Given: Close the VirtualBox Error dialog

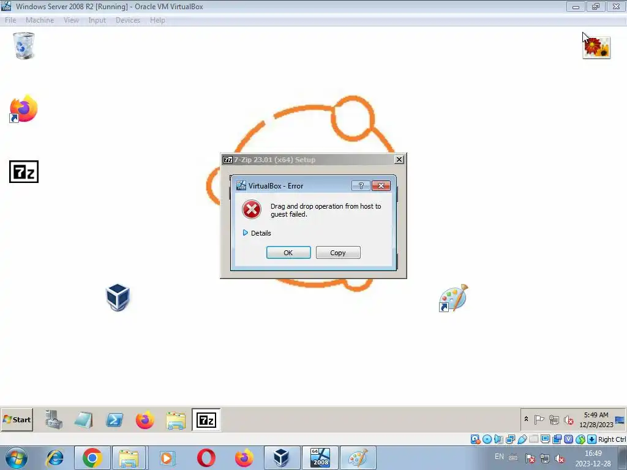Looking at the screenshot, I should [381, 186].
